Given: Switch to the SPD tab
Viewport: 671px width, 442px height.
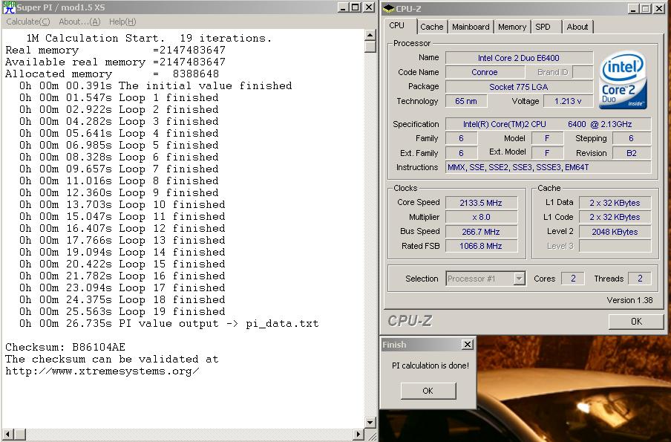Looking at the screenshot, I should coord(543,27).
